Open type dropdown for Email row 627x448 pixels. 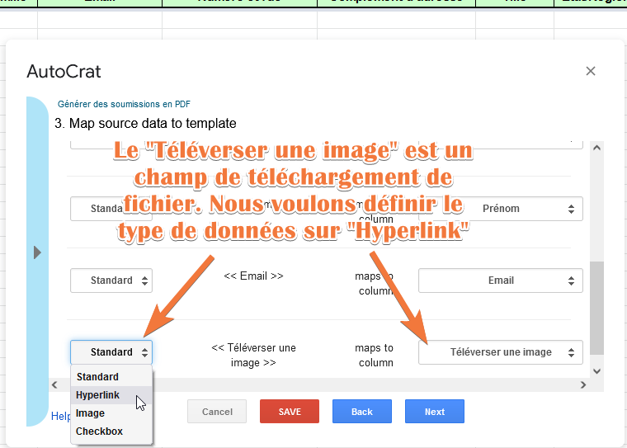coord(111,281)
